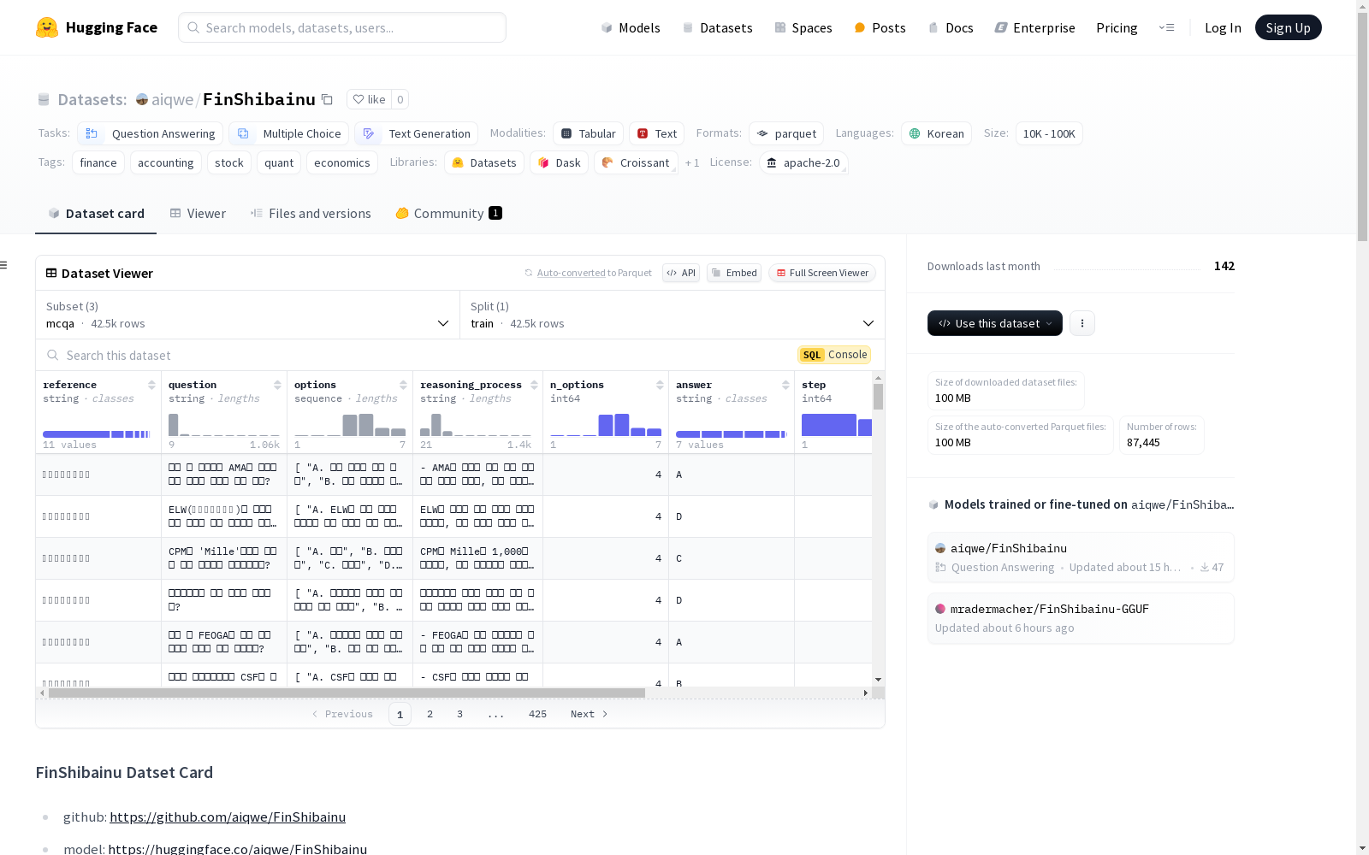Open the GitHub aiqwe/FinShibainu link
The height and width of the screenshot is (855, 1369).
pyautogui.click(x=228, y=817)
